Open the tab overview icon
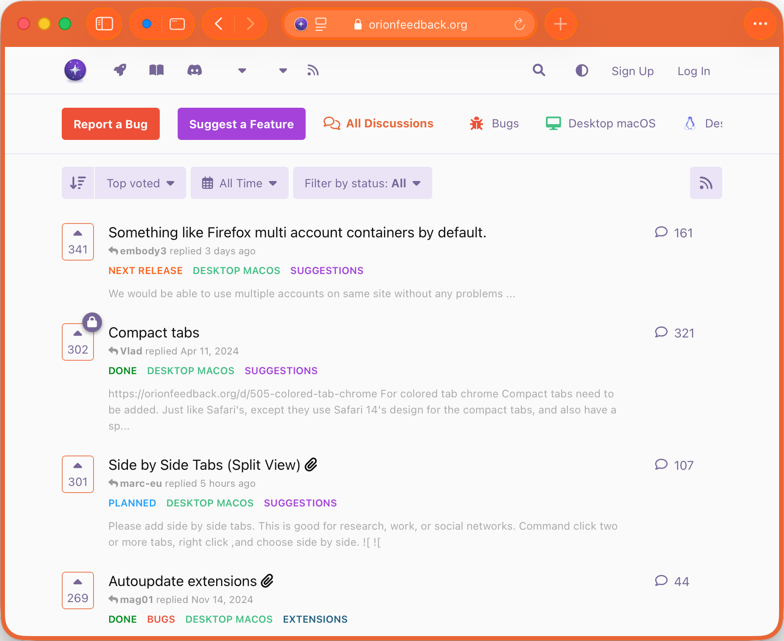This screenshot has width=784, height=641. pos(177,24)
